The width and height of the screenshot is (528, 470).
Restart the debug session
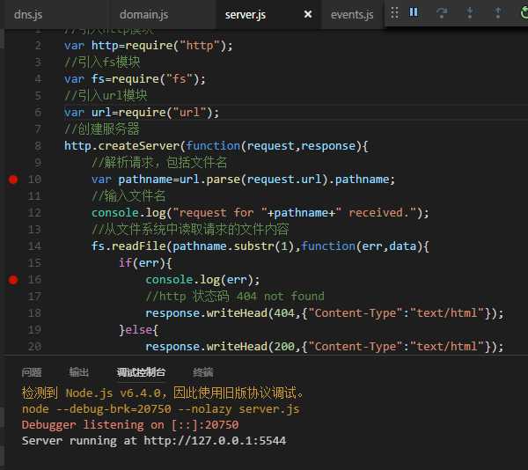(524, 13)
